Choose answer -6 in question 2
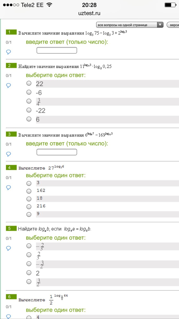Image resolution: width=179 pixels, height=319 pixels. (29, 93)
